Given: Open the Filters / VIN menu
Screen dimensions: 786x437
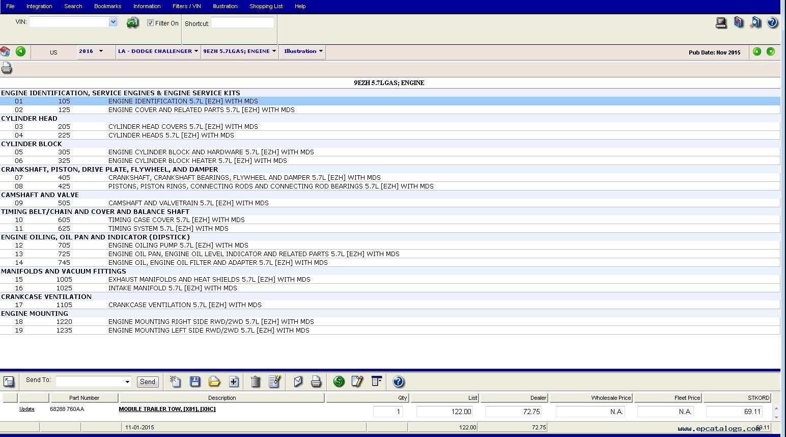Looking at the screenshot, I should pos(187,6).
